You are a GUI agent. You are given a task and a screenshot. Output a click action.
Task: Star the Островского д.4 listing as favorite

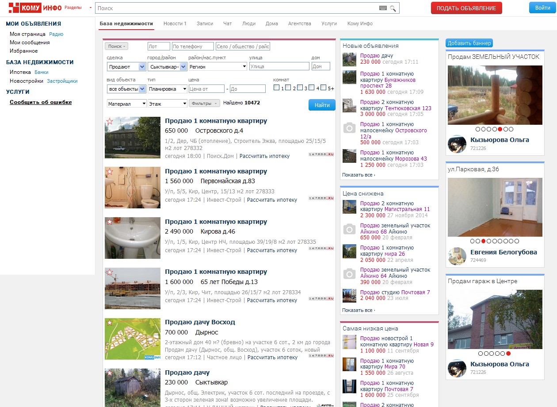[x=110, y=121]
